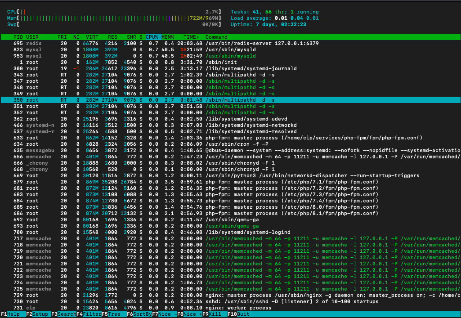Select highlighted multipathd row PID 350
The image size is (461, 318).
[230, 100]
